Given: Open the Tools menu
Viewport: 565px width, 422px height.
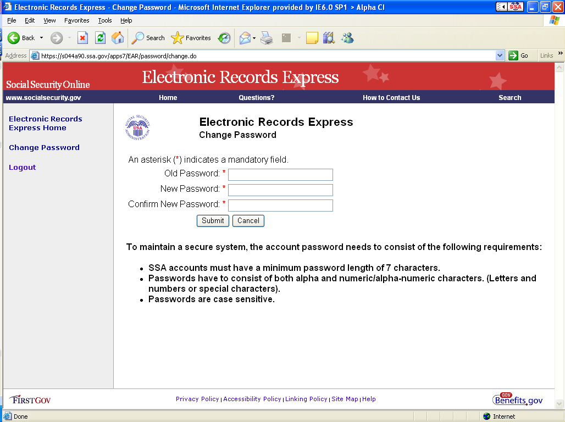Looking at the screenshot, I should pos(105,20).
